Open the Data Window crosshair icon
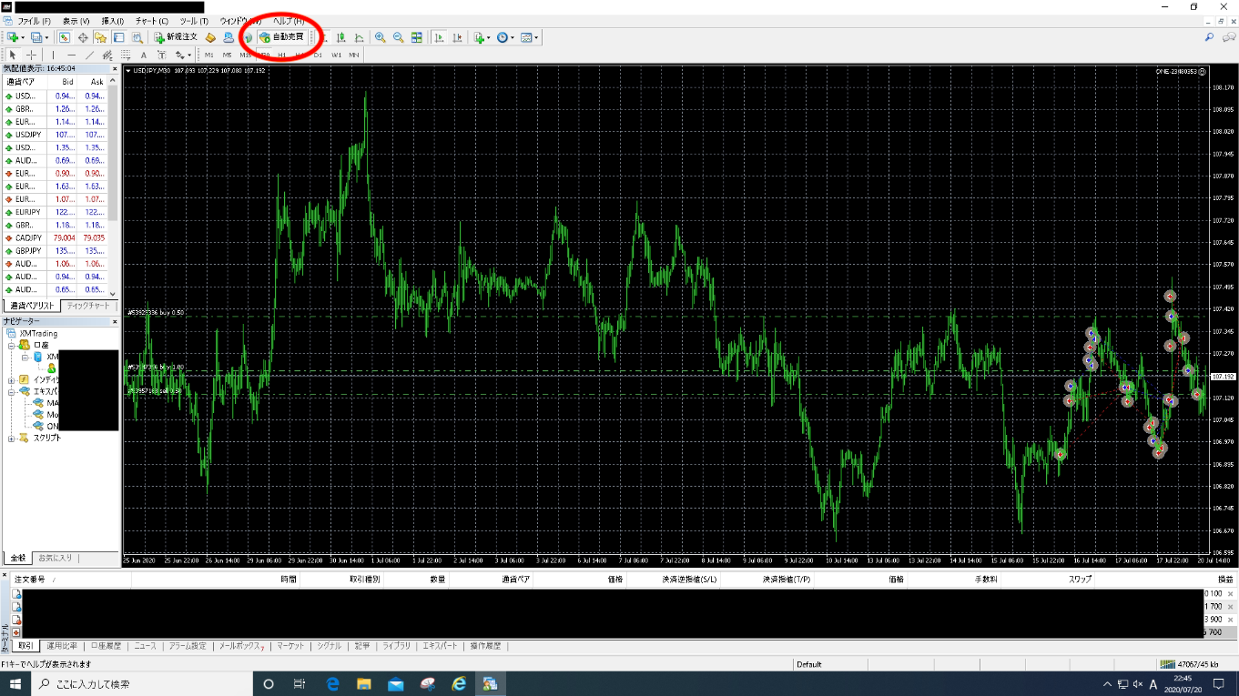This screenshot has height=696, width=1239. (83, 37)
